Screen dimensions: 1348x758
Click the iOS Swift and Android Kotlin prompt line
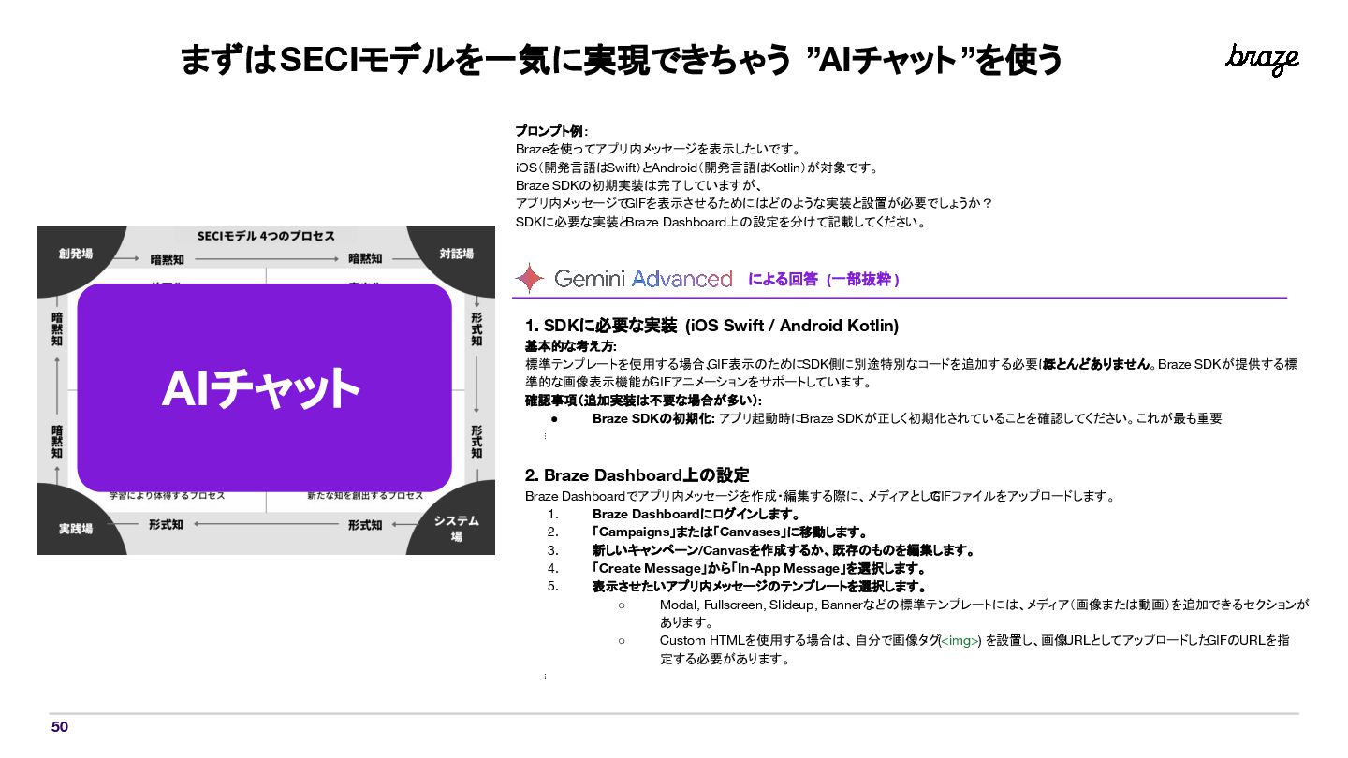pos(697,168)
